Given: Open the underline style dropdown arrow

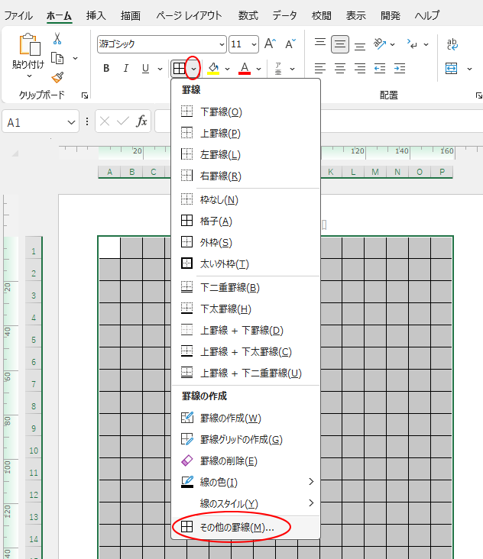Looking at the screenshot, I should [x=160, y=69].
